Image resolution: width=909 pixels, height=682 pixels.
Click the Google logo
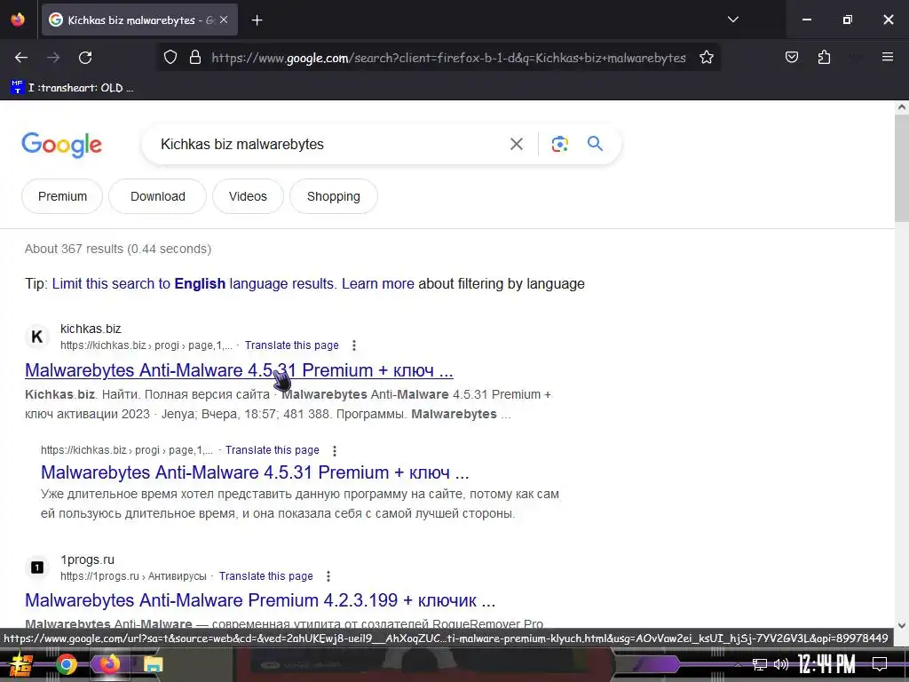tap(61, 145)
